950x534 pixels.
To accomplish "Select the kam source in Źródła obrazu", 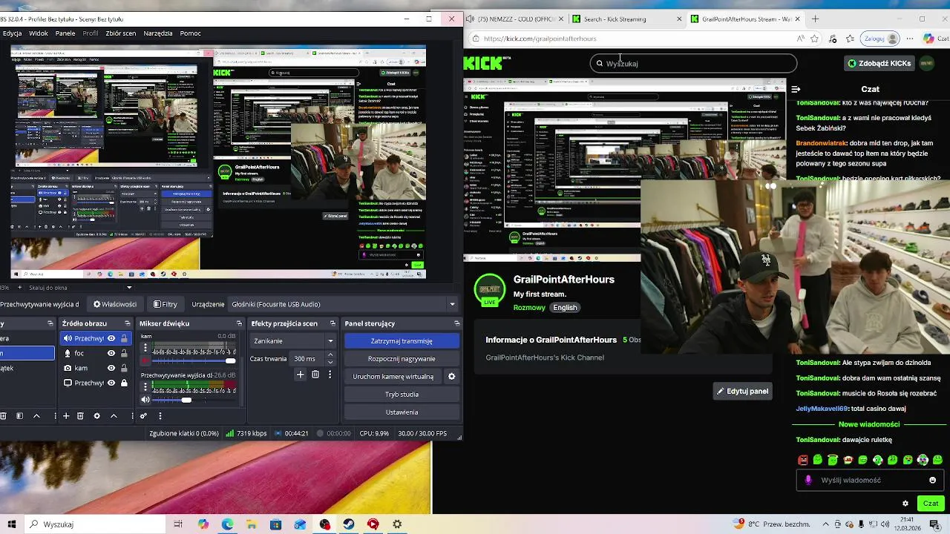I will click(x=95, y=368).
